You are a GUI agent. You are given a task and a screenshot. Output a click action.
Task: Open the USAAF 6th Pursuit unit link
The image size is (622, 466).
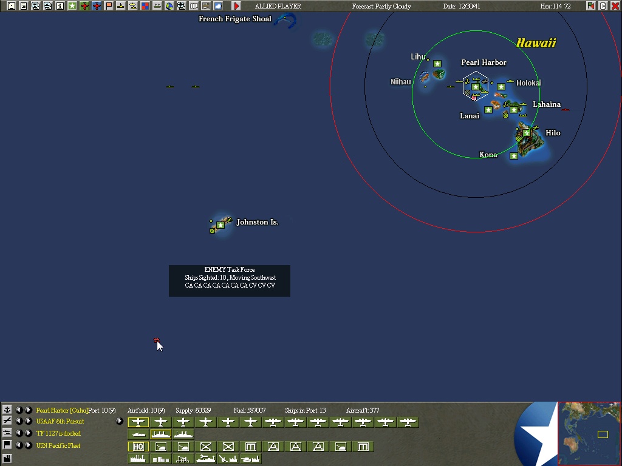[60, 421]
